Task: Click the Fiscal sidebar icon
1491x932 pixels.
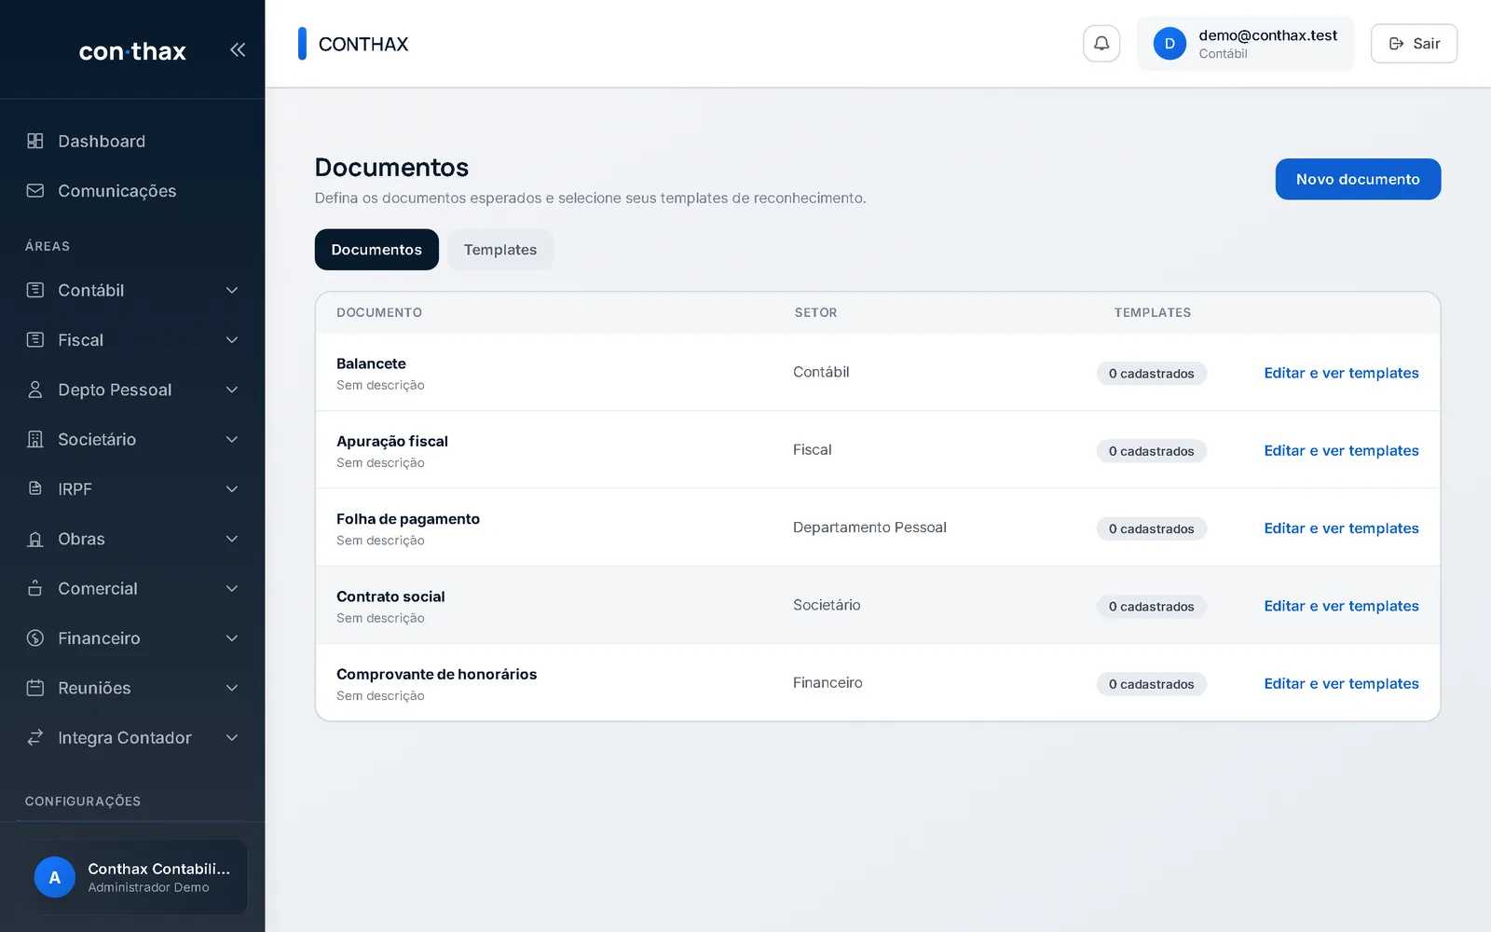Action: (35, 340)
